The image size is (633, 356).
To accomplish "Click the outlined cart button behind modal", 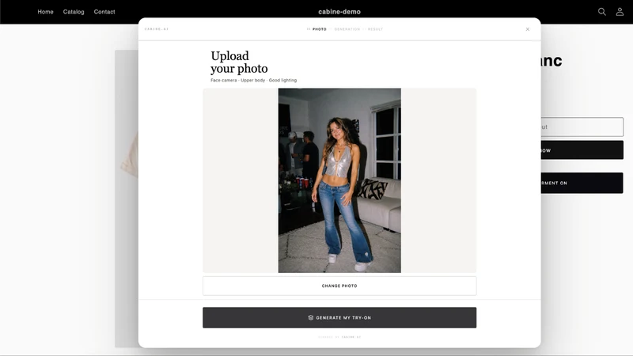I will tap(582, 127).
